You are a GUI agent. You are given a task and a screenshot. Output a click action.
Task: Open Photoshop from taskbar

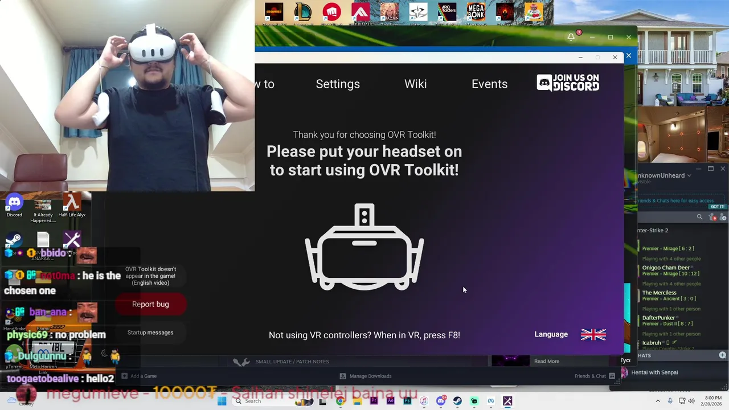pyautogui.click(x=407, y=401)
